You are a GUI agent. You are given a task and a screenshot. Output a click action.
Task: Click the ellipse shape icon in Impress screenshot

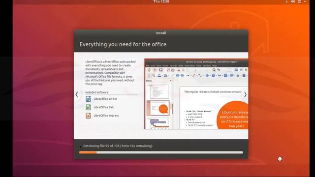click(182, 75)
